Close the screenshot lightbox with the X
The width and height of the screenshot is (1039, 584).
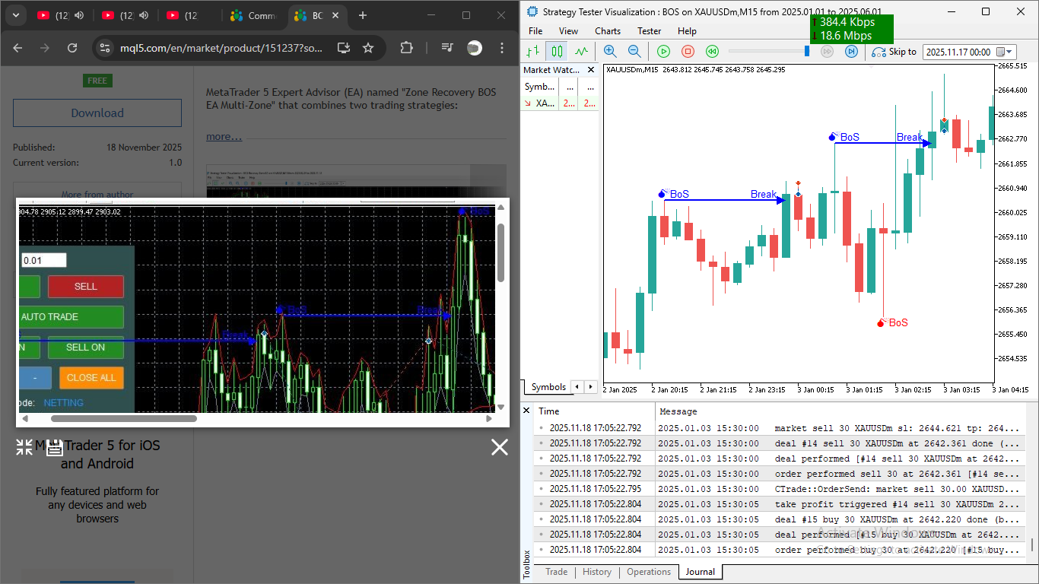[x=499, y=447]
